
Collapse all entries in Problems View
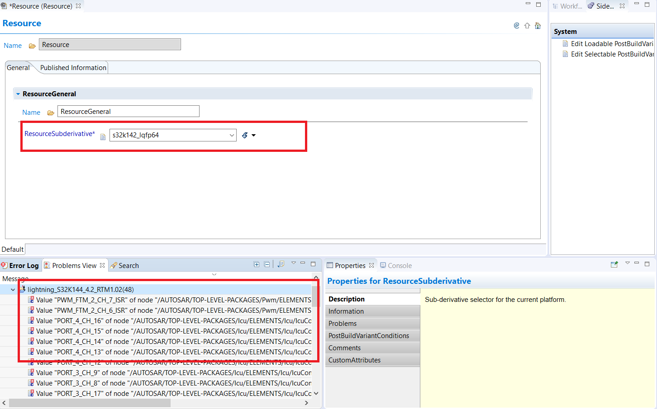click(267, 264)
